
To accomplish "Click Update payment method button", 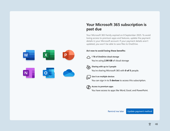I will tap(140, 111).
